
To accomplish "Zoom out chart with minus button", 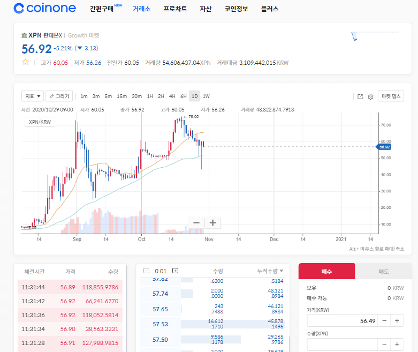I will pyautogui.click(x=196, y=222).
